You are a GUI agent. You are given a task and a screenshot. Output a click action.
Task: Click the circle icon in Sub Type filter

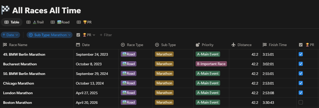coord(31,35)
